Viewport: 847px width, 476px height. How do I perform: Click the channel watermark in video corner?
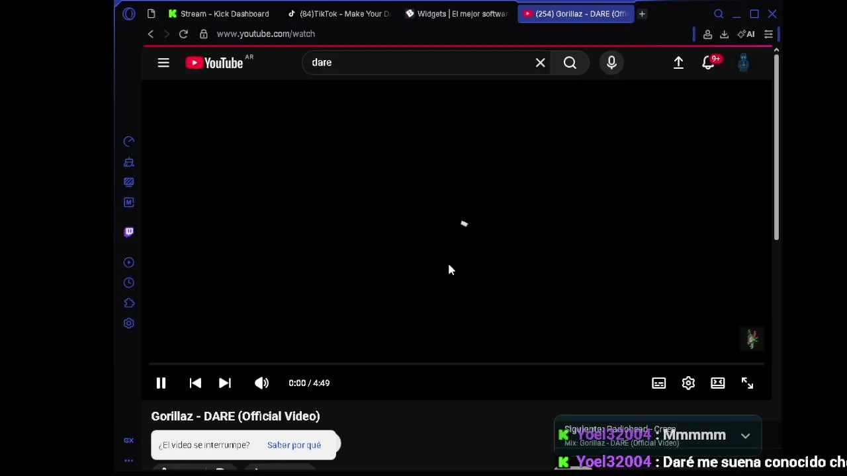click(752, 339)
